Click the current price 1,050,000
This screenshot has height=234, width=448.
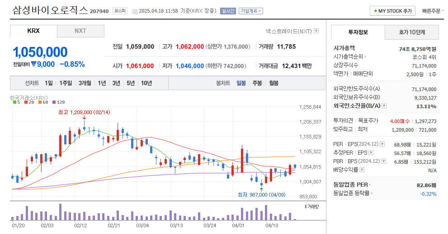point(40,52)
